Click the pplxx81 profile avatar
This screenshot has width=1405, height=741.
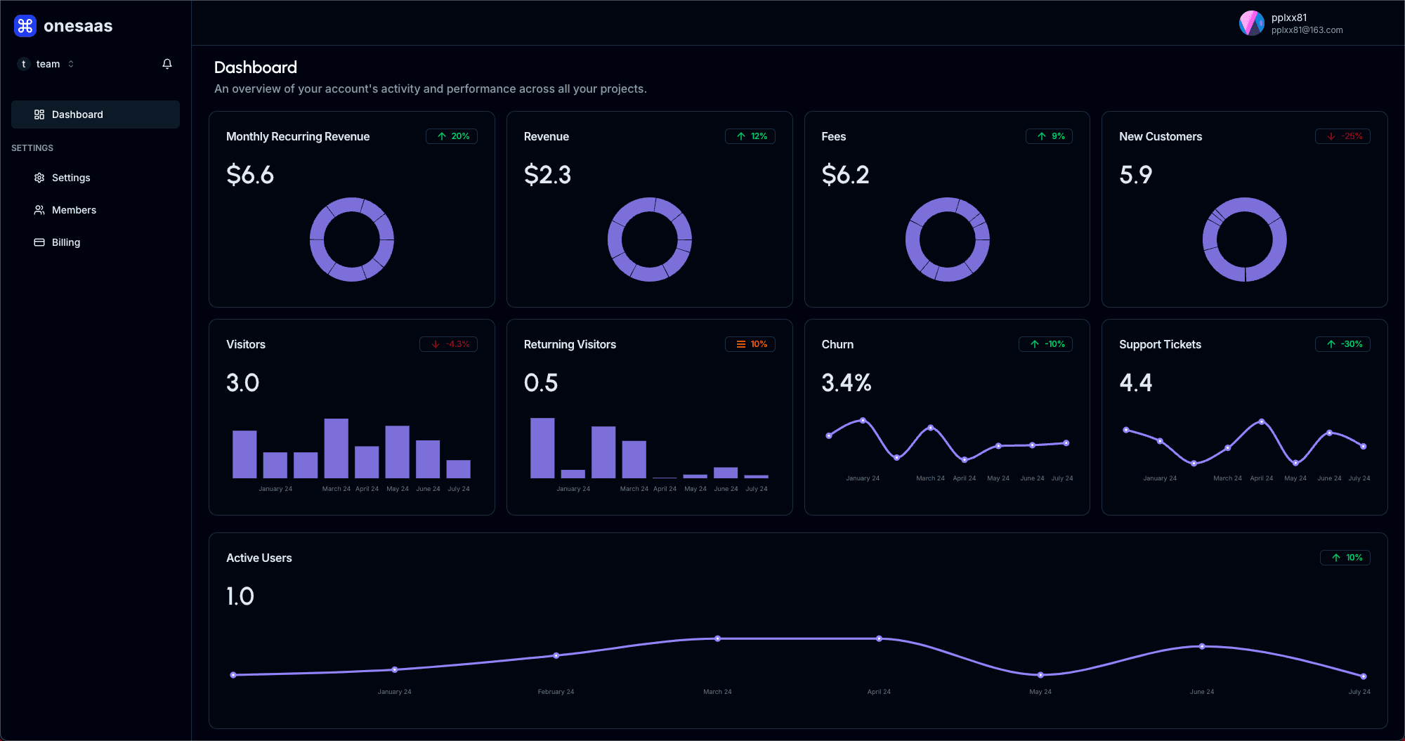(1252, 23)
